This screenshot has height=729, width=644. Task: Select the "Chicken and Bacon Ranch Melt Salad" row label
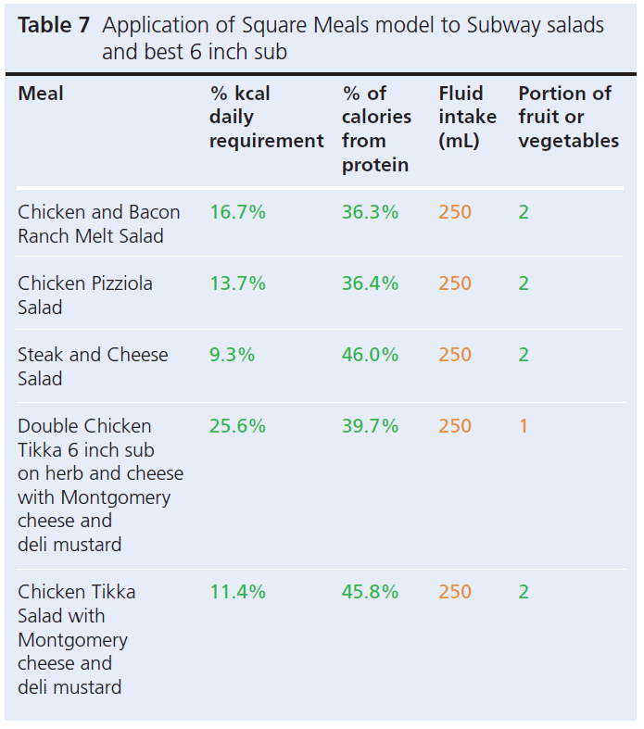tap(98, 224)
